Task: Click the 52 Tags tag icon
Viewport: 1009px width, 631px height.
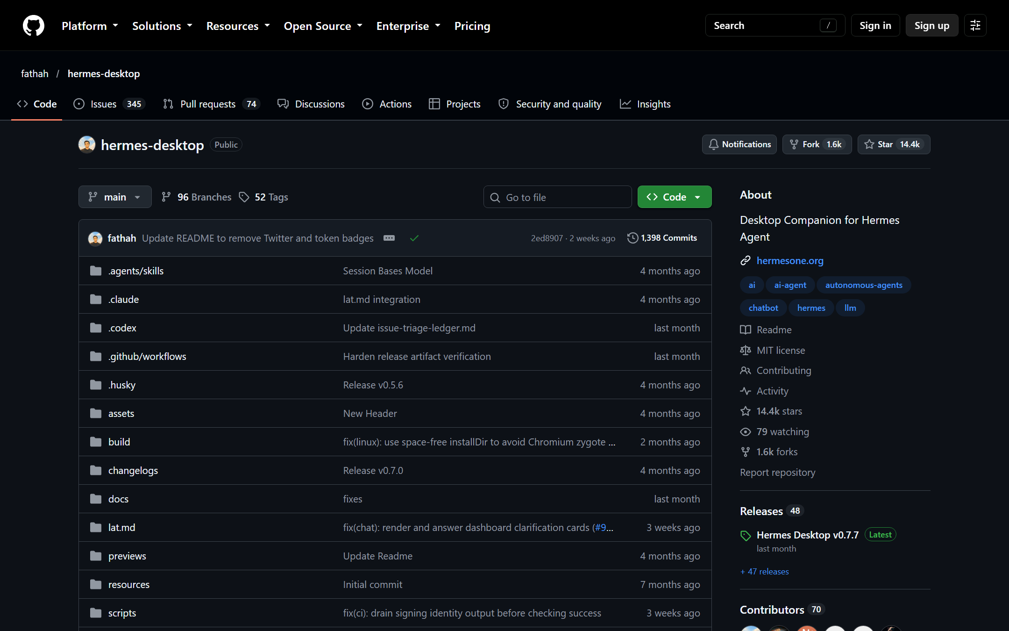Action: [244, 197]
